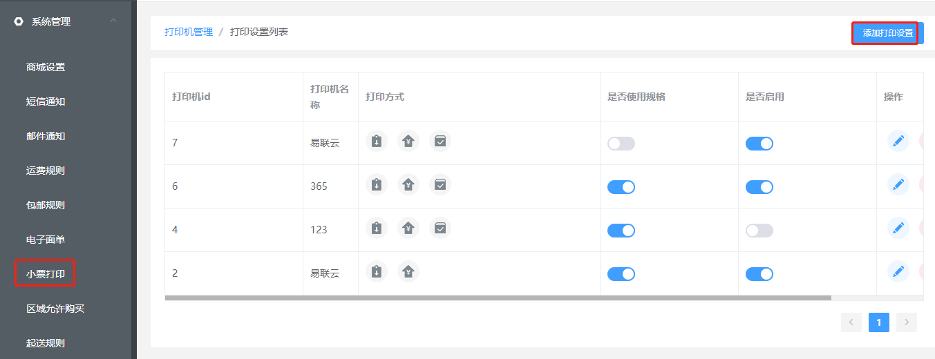Click clipboard print icon for printer 7

(x=376, y=141)
